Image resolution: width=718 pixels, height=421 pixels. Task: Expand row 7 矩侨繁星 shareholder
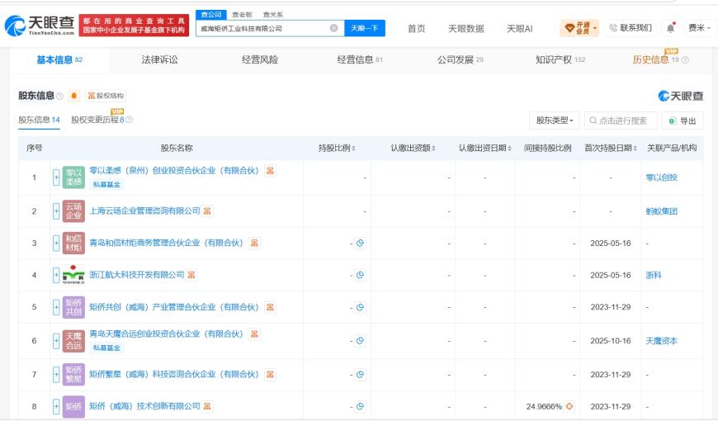(56, 375)
